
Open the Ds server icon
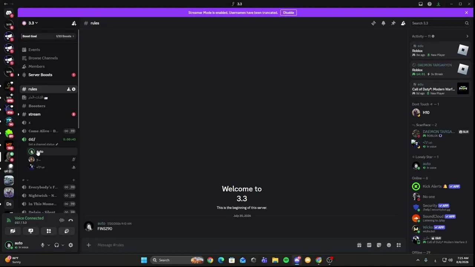[x=9, y=204]
